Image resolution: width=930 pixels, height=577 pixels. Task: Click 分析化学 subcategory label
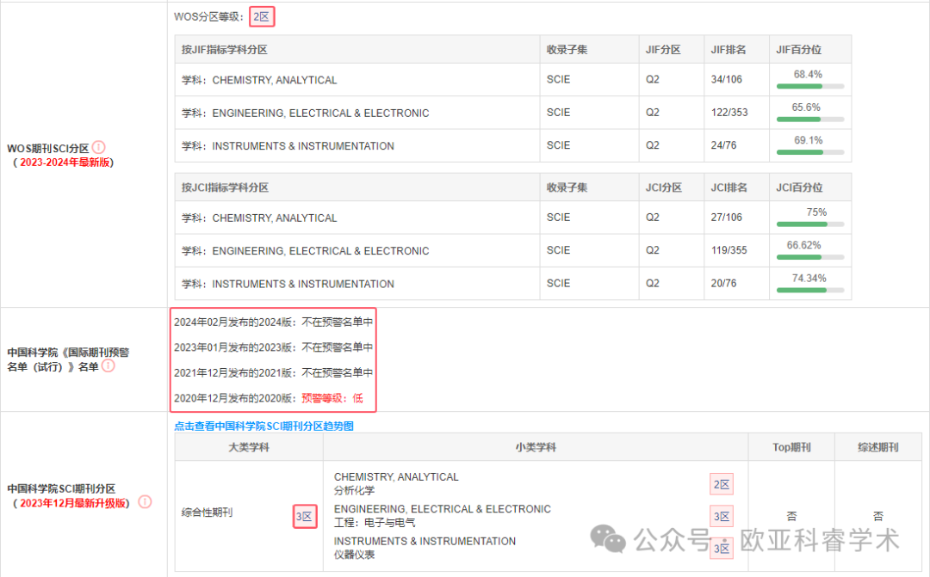[354, 490]
